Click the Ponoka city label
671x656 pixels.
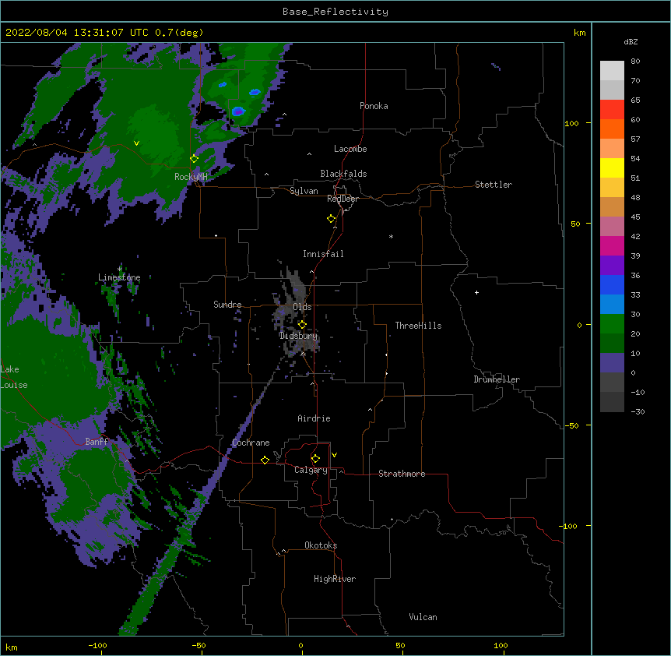click(x=374, y=106)
